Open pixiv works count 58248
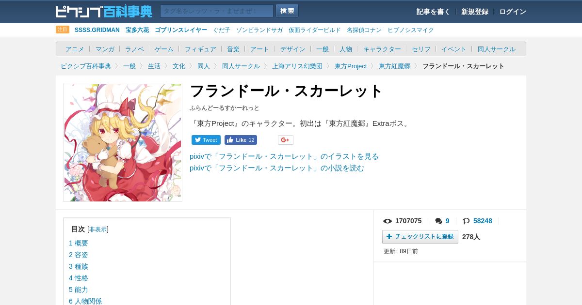The height and width of the screenshot is (305, 582). tap(478, 221)
